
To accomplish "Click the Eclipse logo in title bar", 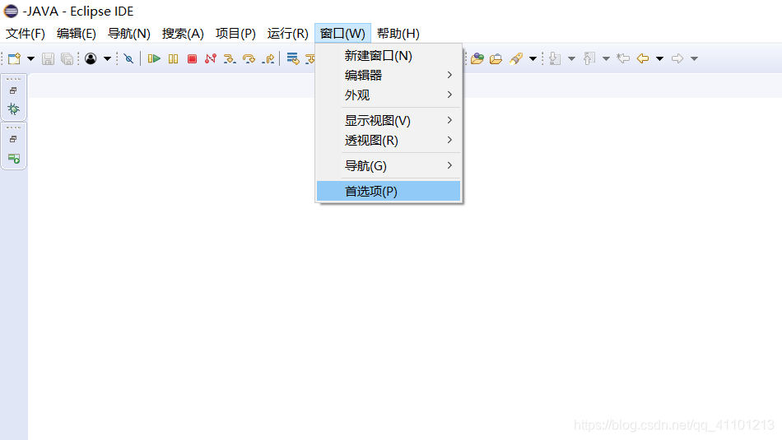I will click(x=11, y=11).
